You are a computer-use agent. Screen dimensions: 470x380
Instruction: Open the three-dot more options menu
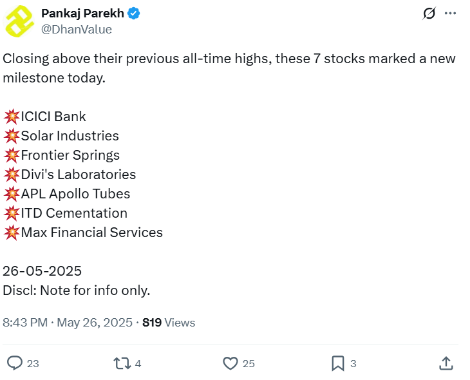coord(450,14)
